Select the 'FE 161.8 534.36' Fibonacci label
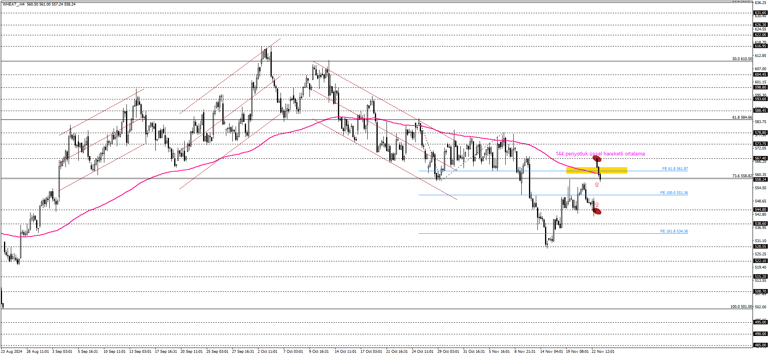The height and width of the screenshot is (356, 769). tap(674, 231)
